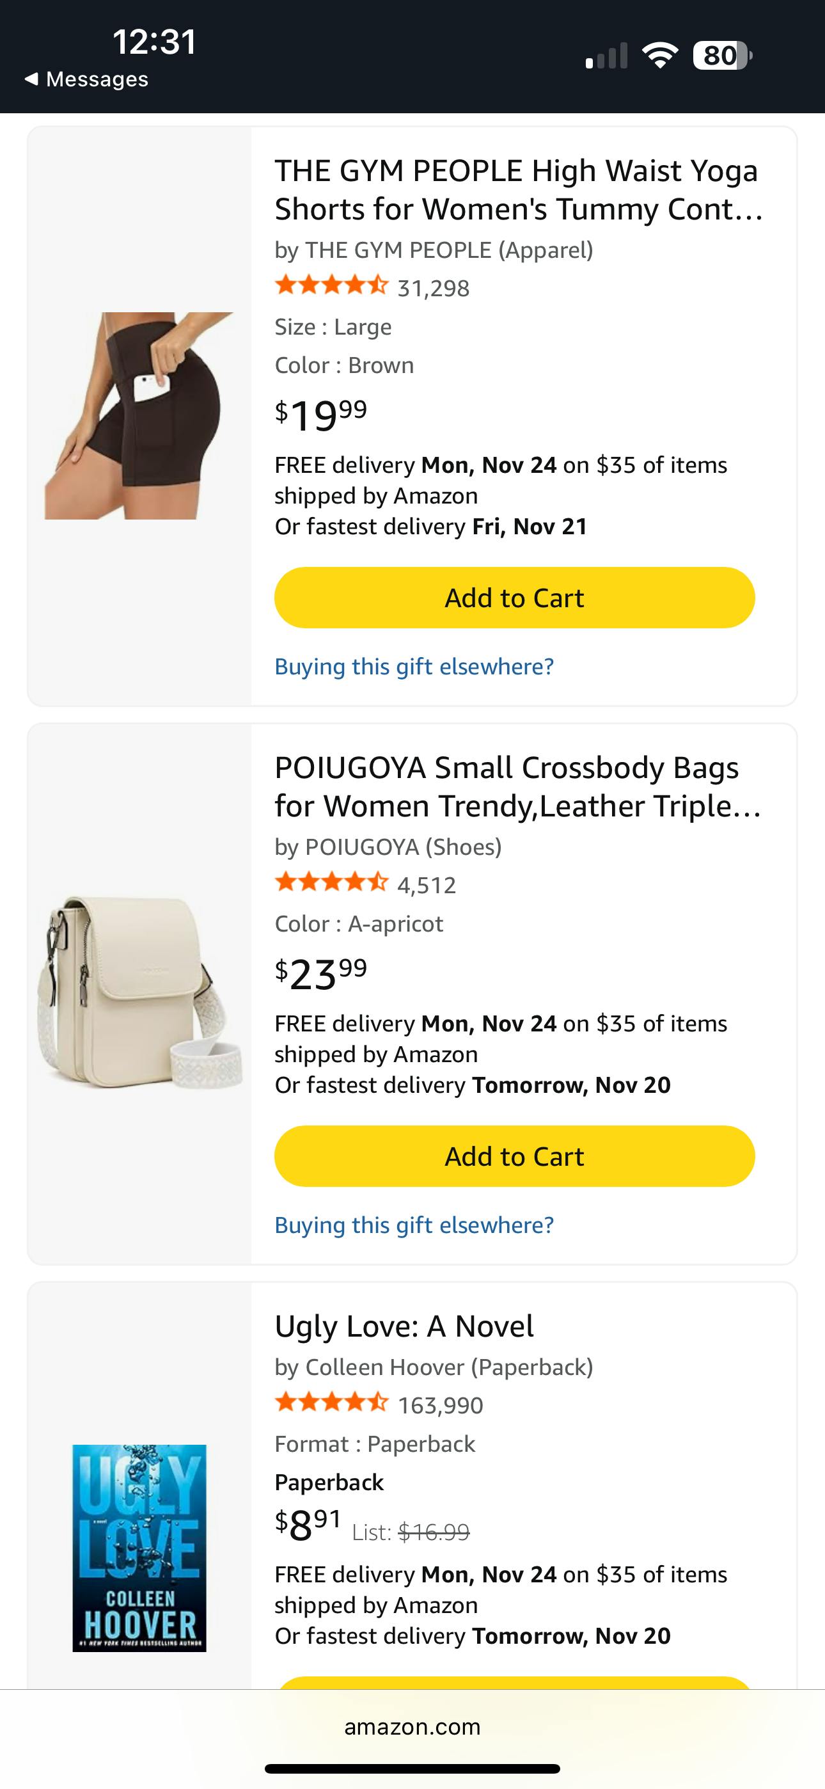Open THE GYM PEOPLE Yoga Shorts title

coord(517,189)
